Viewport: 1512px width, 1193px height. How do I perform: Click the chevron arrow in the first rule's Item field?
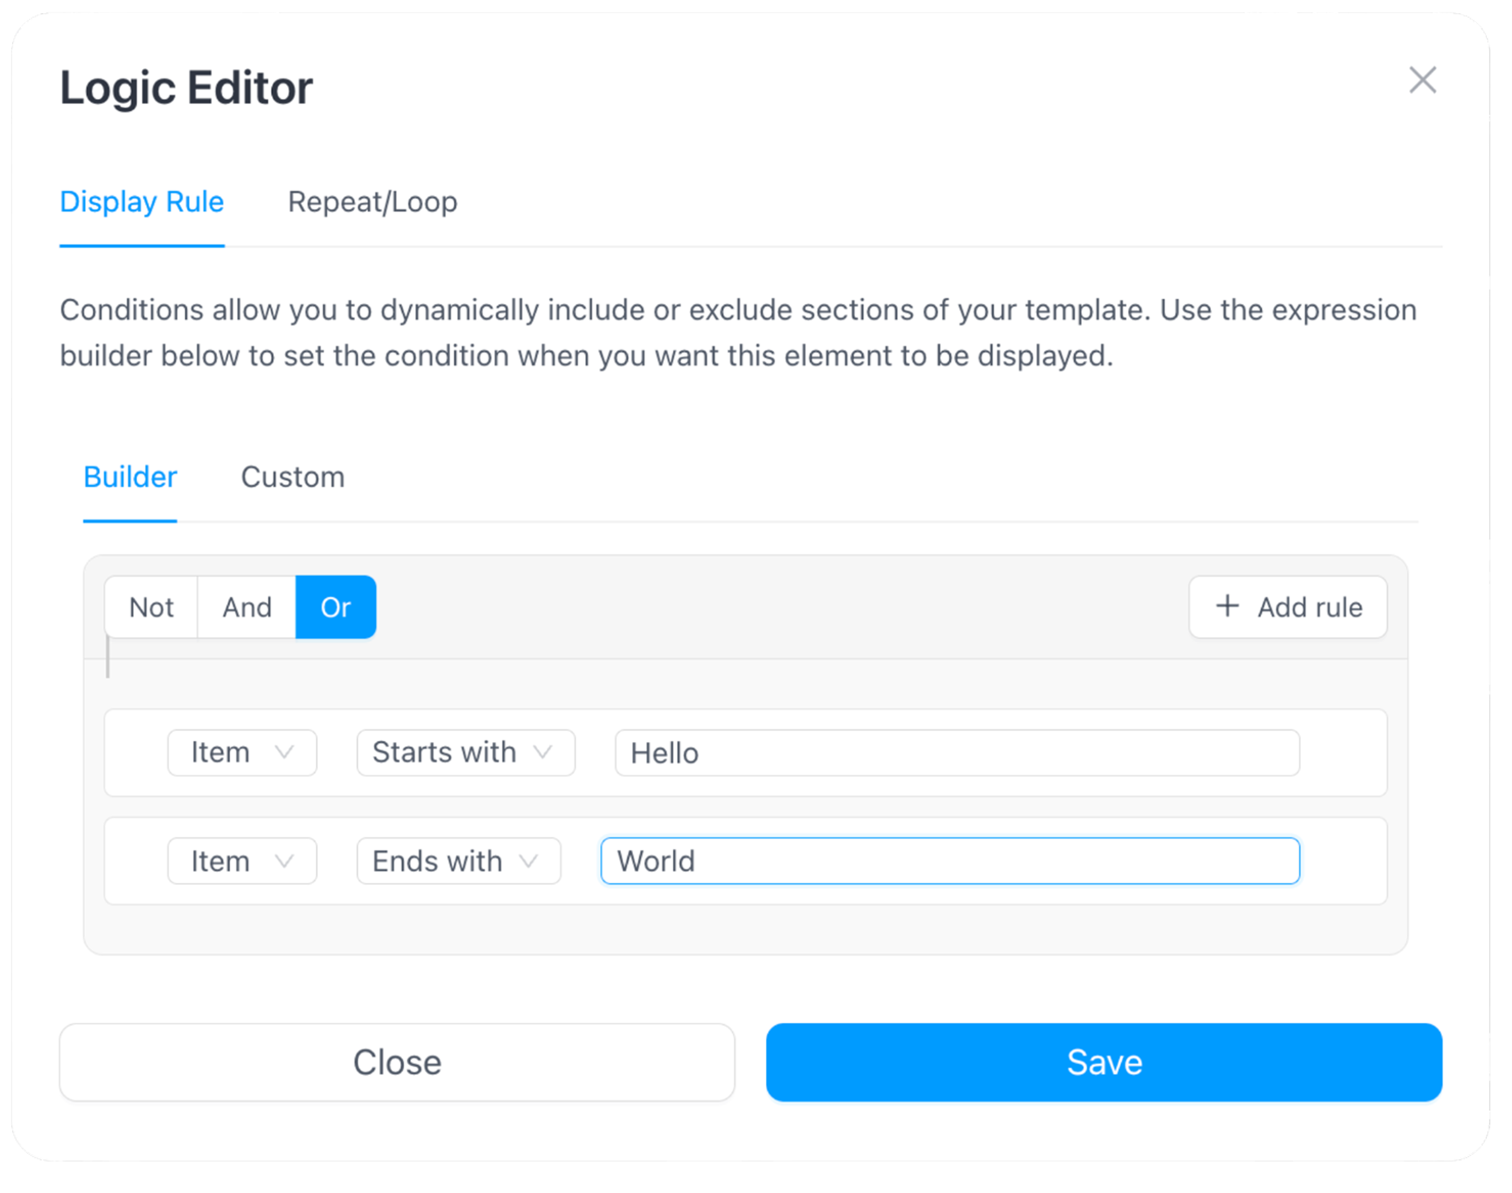284,752
